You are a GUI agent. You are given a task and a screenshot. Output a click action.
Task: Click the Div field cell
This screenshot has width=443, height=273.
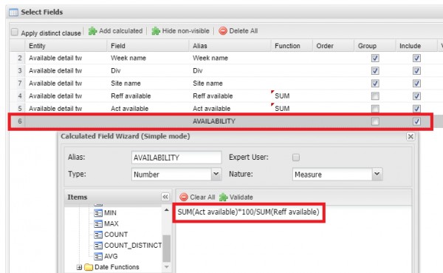(148, 70)
